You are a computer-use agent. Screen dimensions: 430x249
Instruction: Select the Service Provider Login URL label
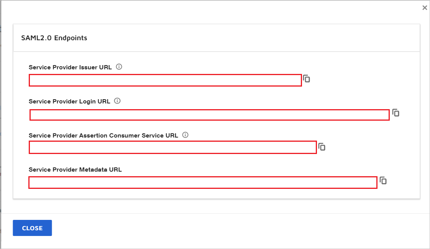(x=69, y=101)
